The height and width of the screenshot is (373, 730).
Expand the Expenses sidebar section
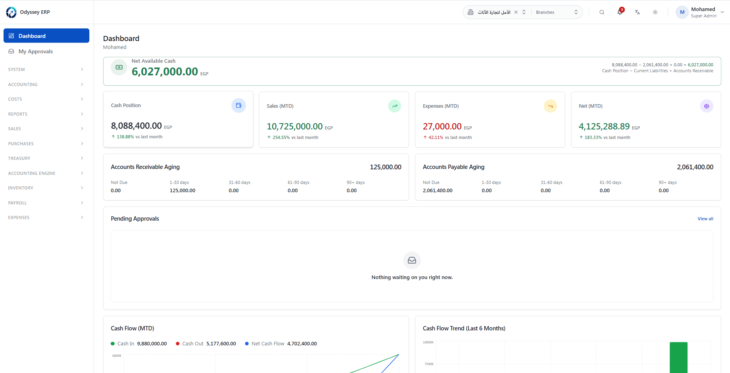point(46,217)
